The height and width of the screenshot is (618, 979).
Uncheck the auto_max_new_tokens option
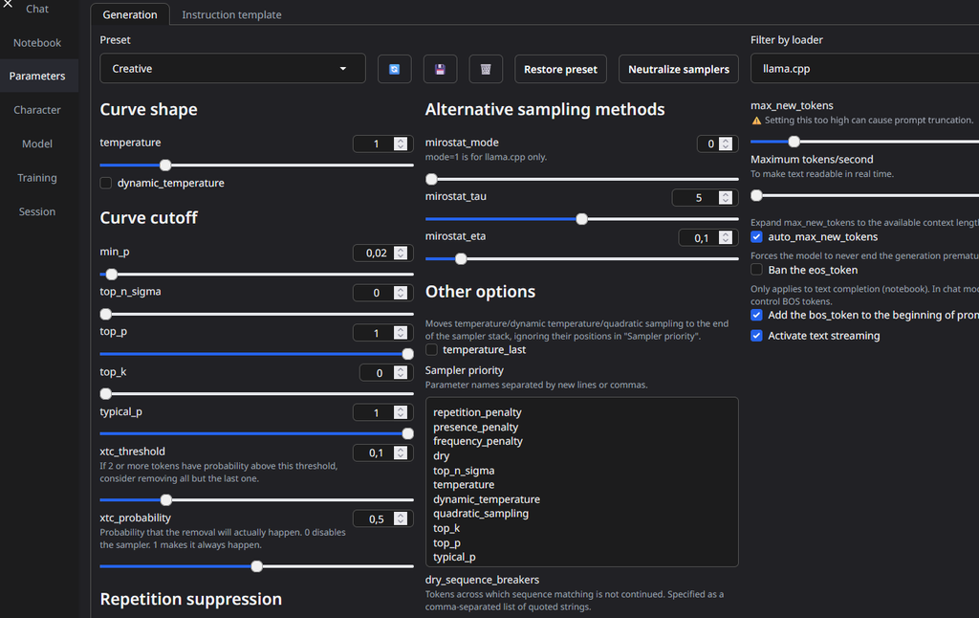(x=757, y=236)
